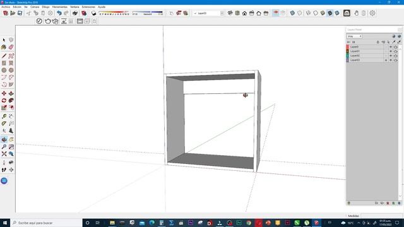Enable X-Ray face style
The width and height of the screenshot is (404, 227).
[x=292, y=13]
